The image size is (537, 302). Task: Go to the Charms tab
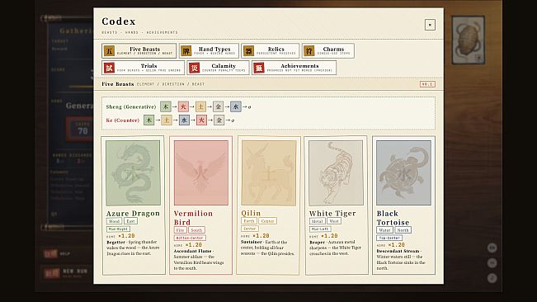[327, 50]
